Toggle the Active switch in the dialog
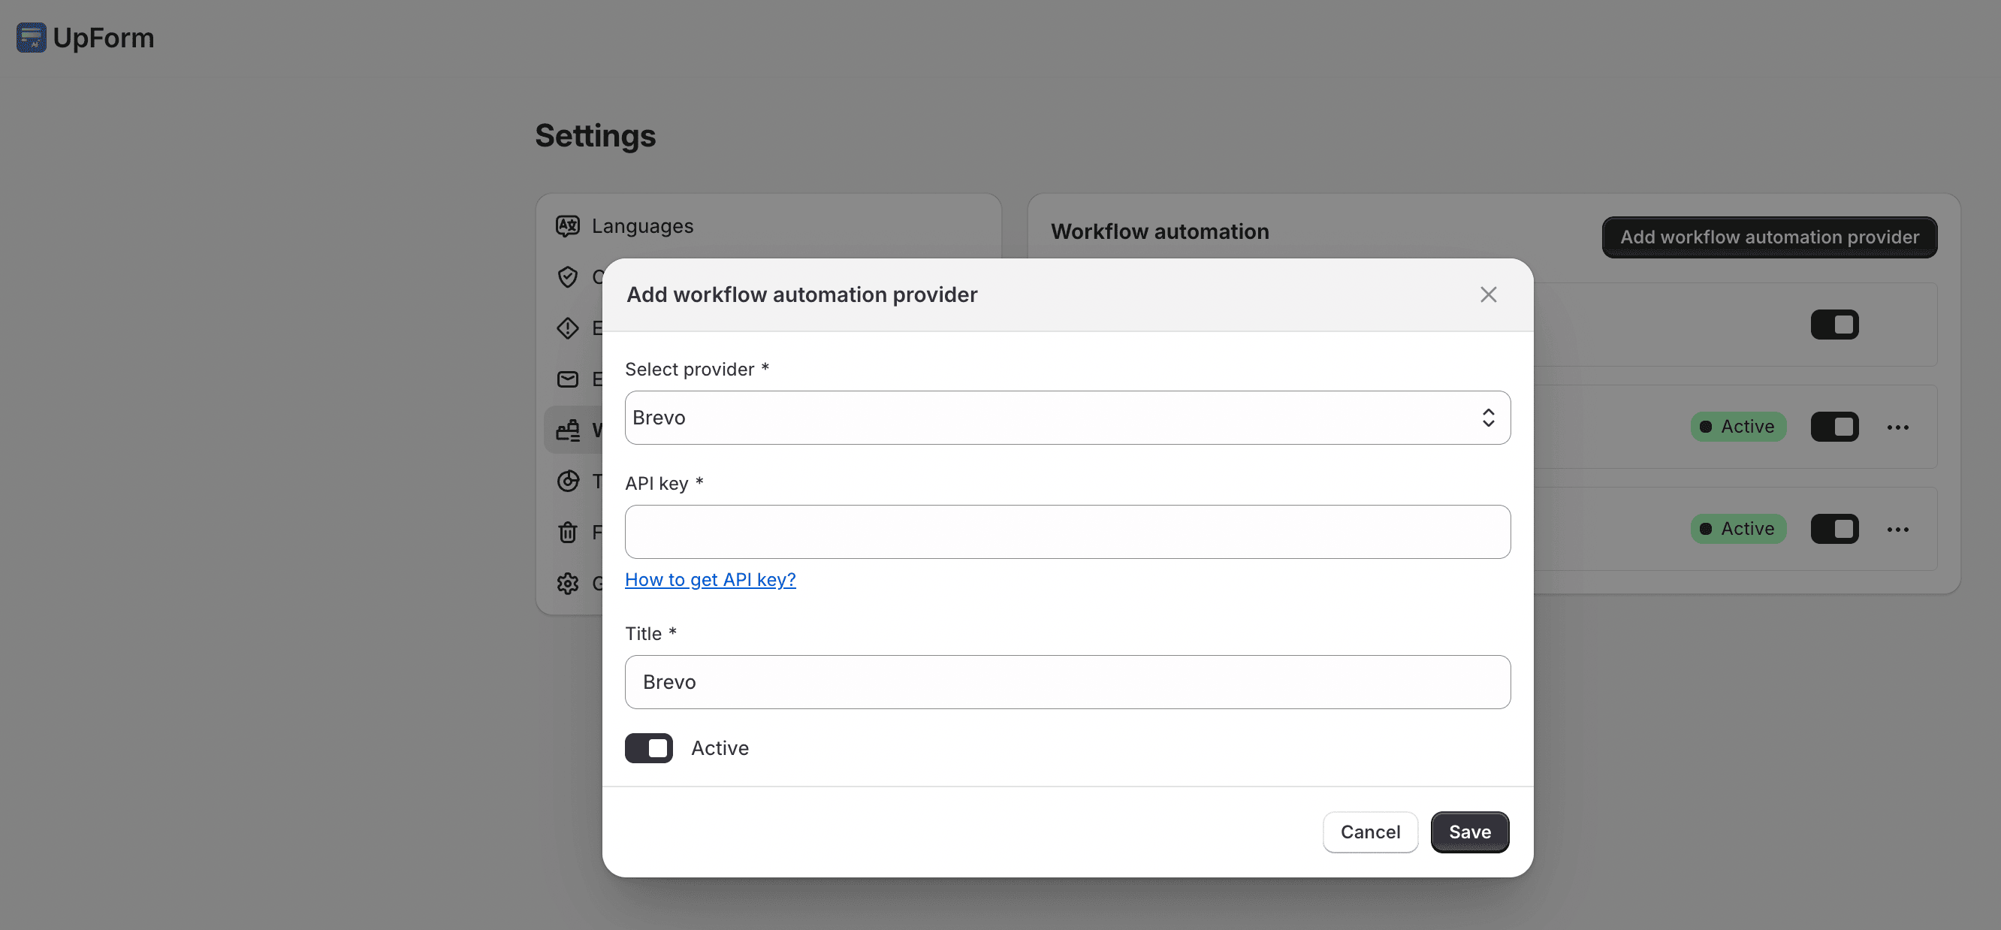The width and height of the screenshot is (2001, 930). 649,748
